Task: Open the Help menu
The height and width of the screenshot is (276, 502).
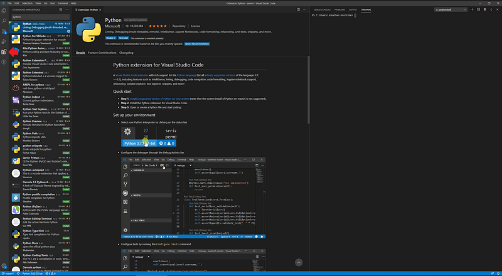Action: [73, 3]
